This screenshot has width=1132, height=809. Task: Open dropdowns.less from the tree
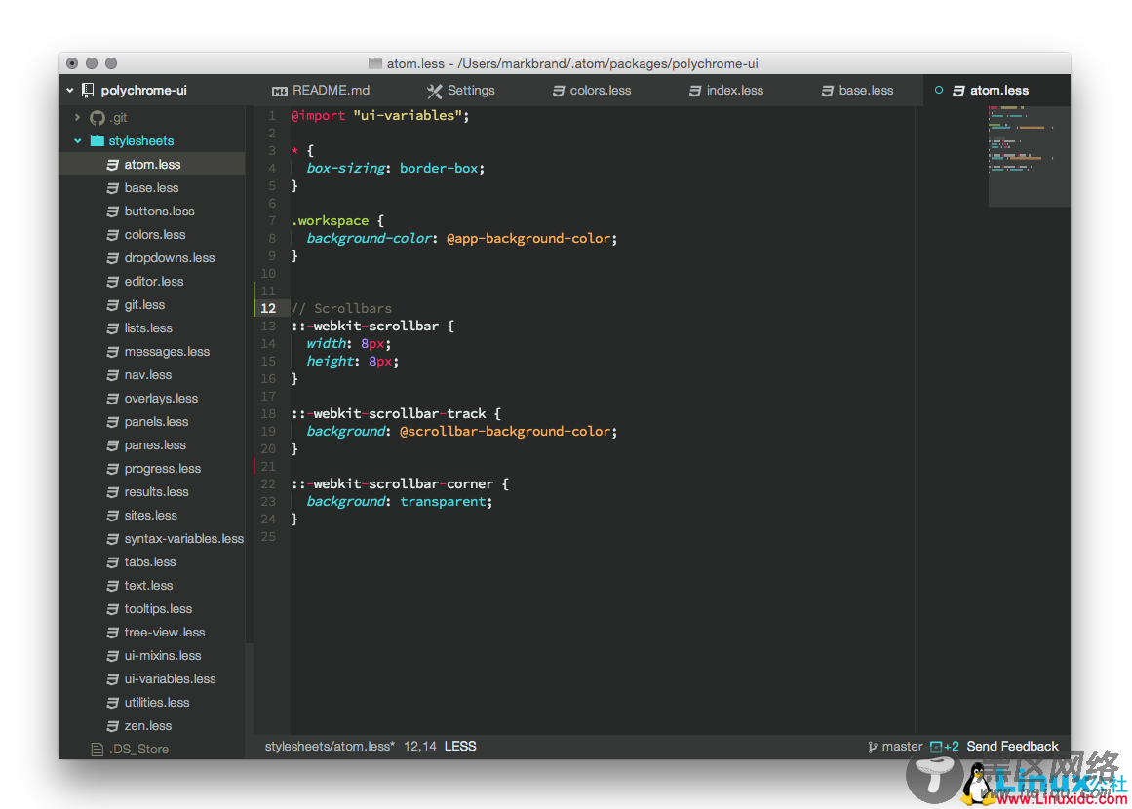(x=169, y=257)
